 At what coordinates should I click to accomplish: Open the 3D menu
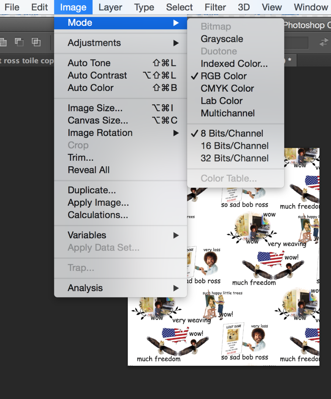point(243,7)
